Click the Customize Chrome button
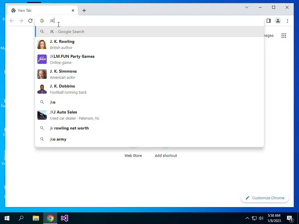Screen dimensions: 299x224 pos(265,198)
